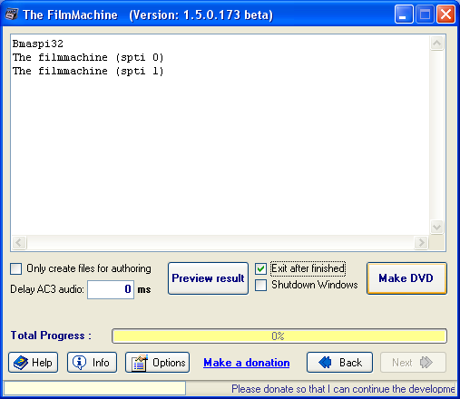Image resolution: width=460 pixels, height=399 pixels.
Task: Click the log scroll right arrow
Action: click(x=421, y=242)
